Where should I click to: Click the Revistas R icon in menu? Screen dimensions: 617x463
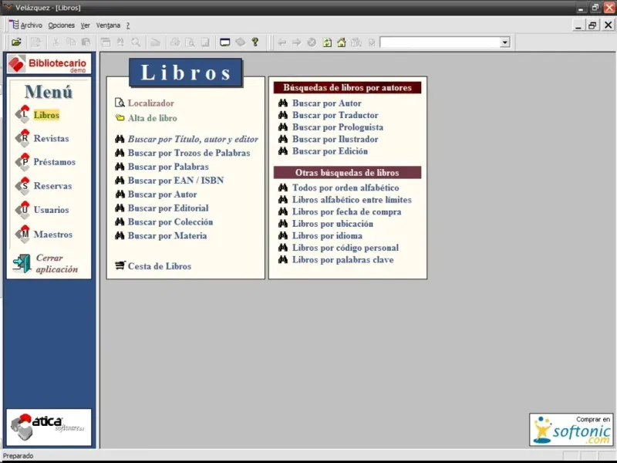coord(23,137)
